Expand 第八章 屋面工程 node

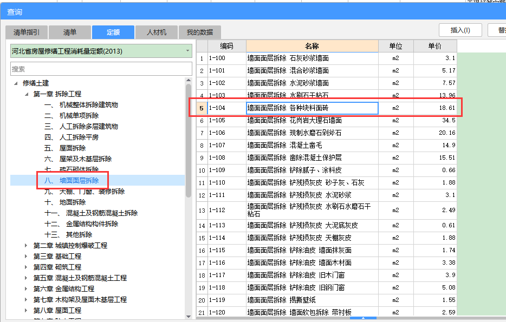point(26,311)
